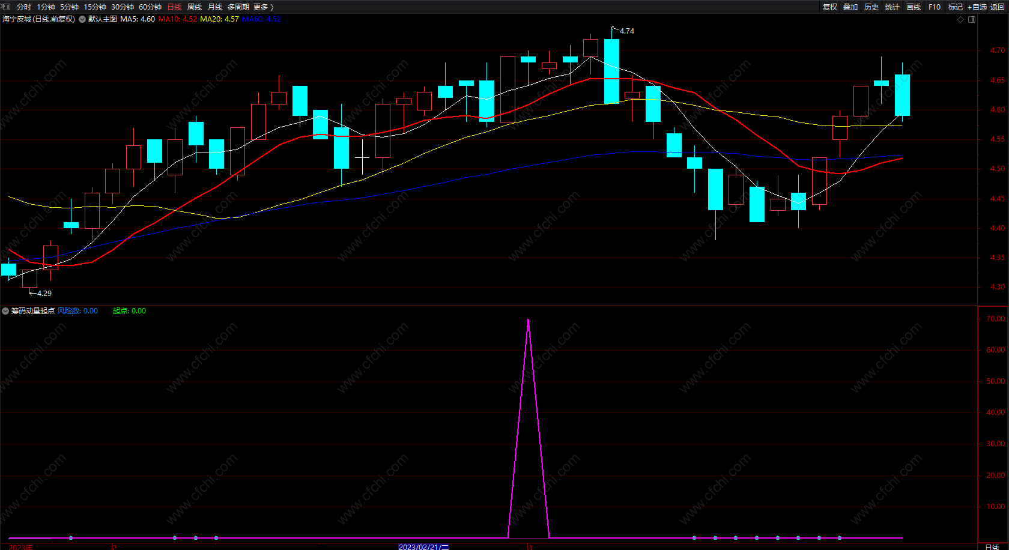Click the 4.50 price axis label
Image resolution: width=1009 pixels, height=550 pixels.
(998, 169)
